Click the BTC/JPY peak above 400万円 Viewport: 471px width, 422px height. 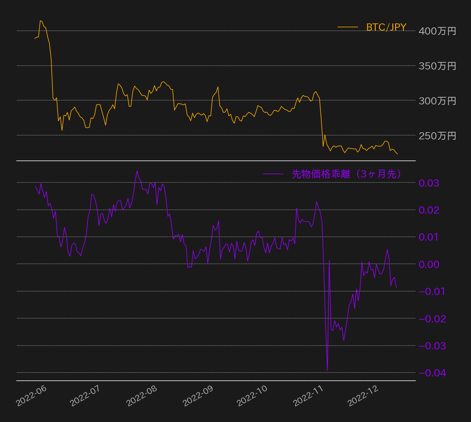[x=41, y=21]
